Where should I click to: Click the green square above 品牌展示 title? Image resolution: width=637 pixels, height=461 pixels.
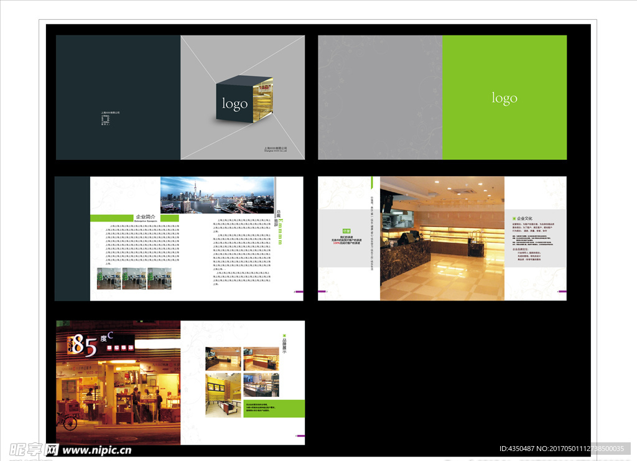[283, 335]
